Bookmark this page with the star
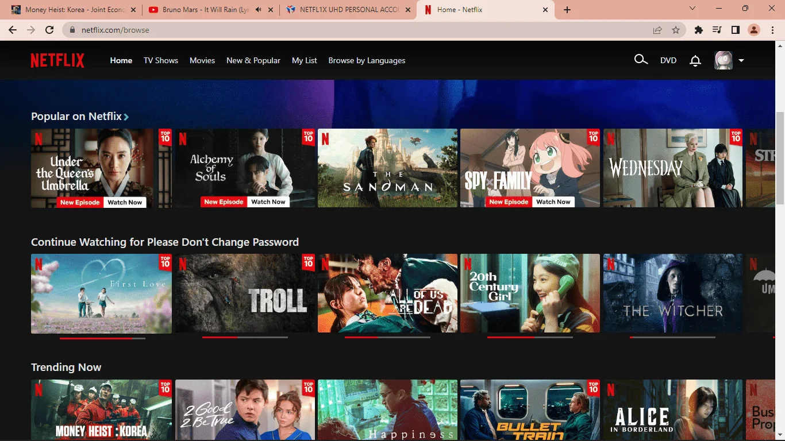 [x=676, y=30]
